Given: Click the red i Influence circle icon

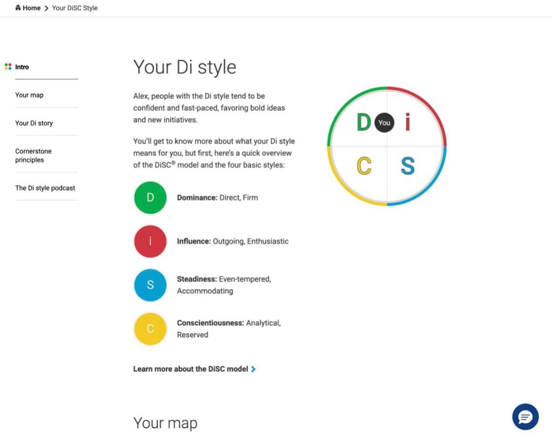Looking at the screenshot, I should (x=150, y=241).
